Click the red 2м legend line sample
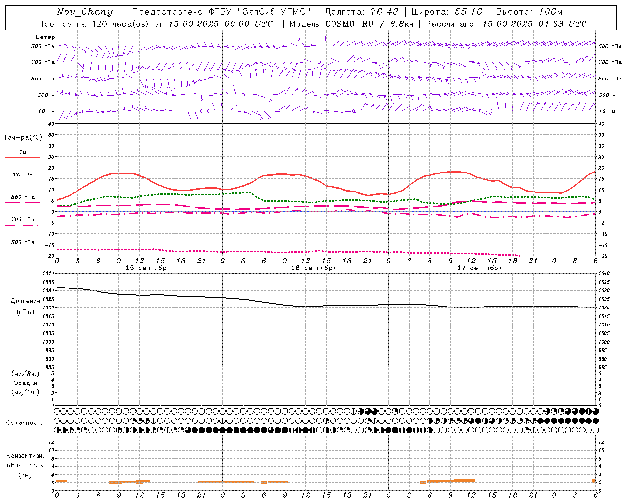 click(x=22, y=157)
